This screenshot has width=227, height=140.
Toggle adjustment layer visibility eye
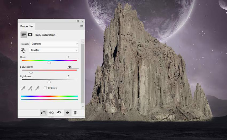67,113
